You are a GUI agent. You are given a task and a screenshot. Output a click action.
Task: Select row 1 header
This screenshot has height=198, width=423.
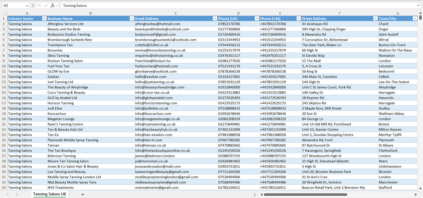pos(4,18)
